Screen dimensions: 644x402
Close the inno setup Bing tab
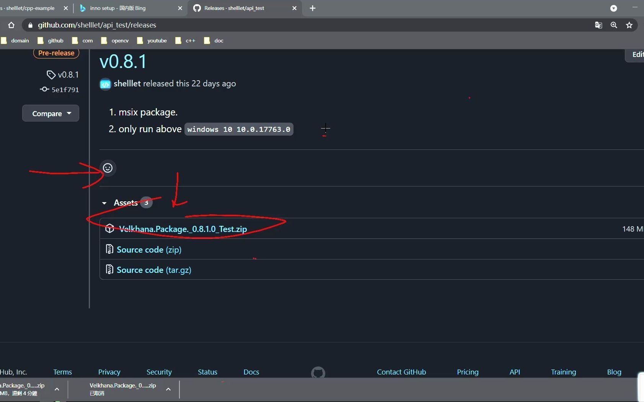pos(180,8)
